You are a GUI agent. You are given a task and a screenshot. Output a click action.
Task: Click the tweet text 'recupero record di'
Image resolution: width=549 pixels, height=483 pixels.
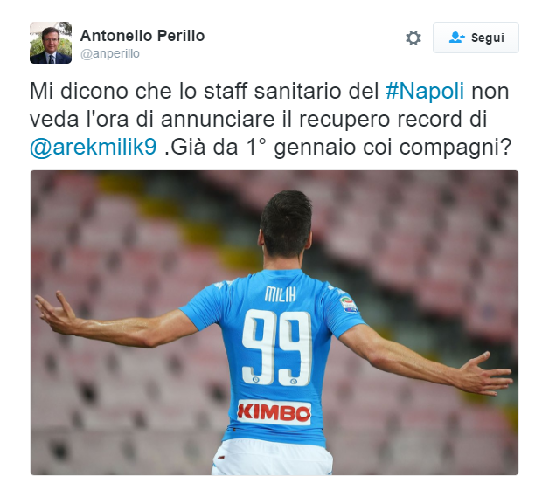coord(393,120)
